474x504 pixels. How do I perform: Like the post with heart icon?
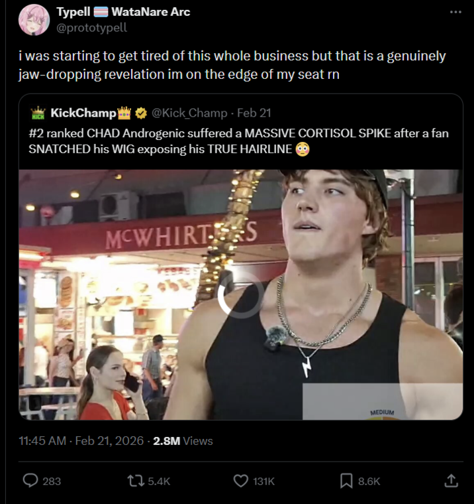(241, 481)
